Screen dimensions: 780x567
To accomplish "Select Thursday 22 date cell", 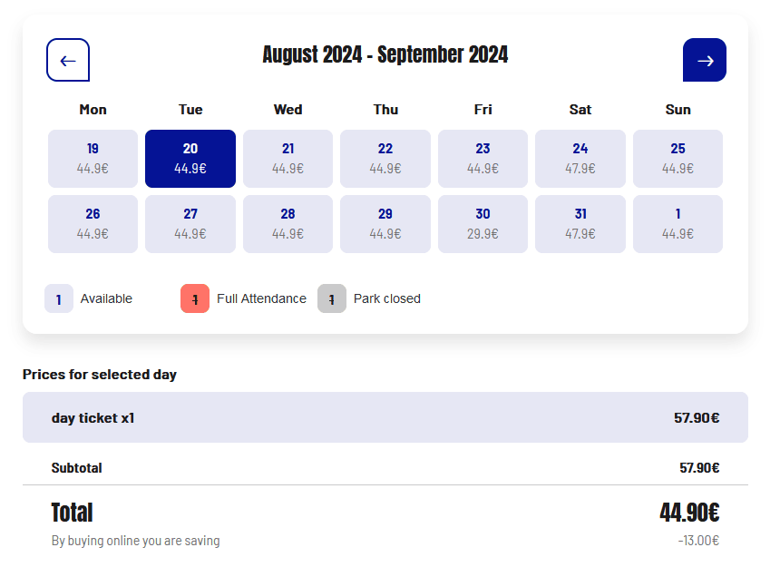I will [x=385, y=159].
